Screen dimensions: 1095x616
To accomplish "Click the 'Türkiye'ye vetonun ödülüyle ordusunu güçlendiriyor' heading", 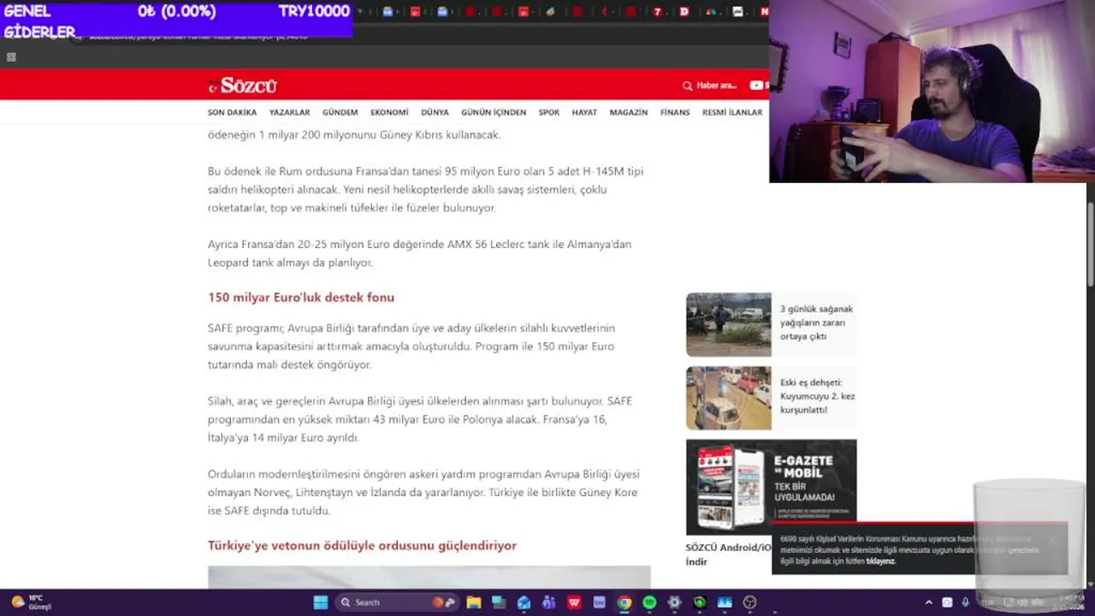I will [x=362, y=546].
